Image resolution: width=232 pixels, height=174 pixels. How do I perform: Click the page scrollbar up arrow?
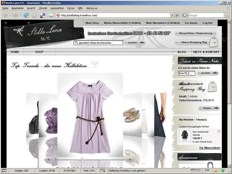[229, 22]
